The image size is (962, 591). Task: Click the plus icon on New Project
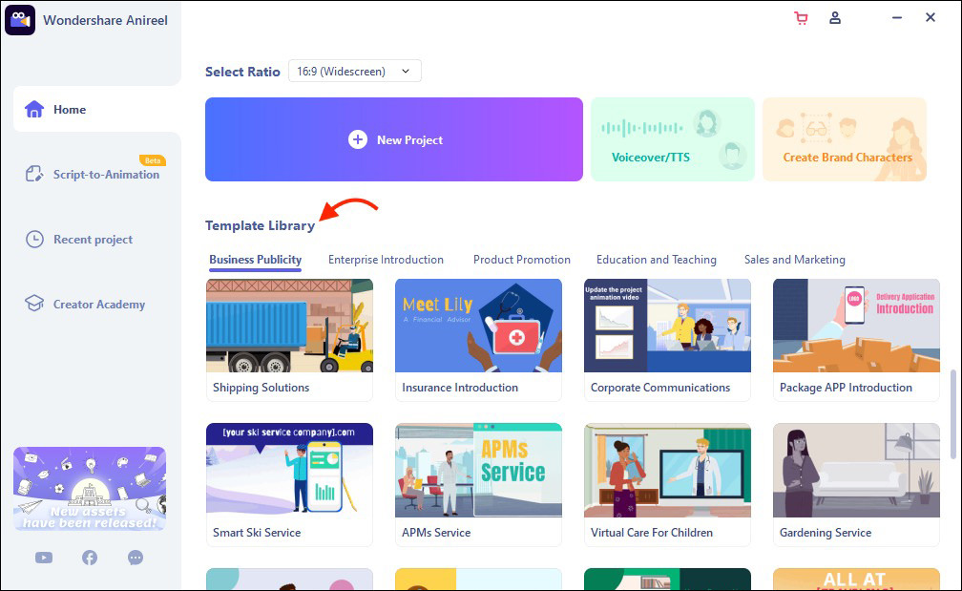pyautogui.click(x=358, y=140)
